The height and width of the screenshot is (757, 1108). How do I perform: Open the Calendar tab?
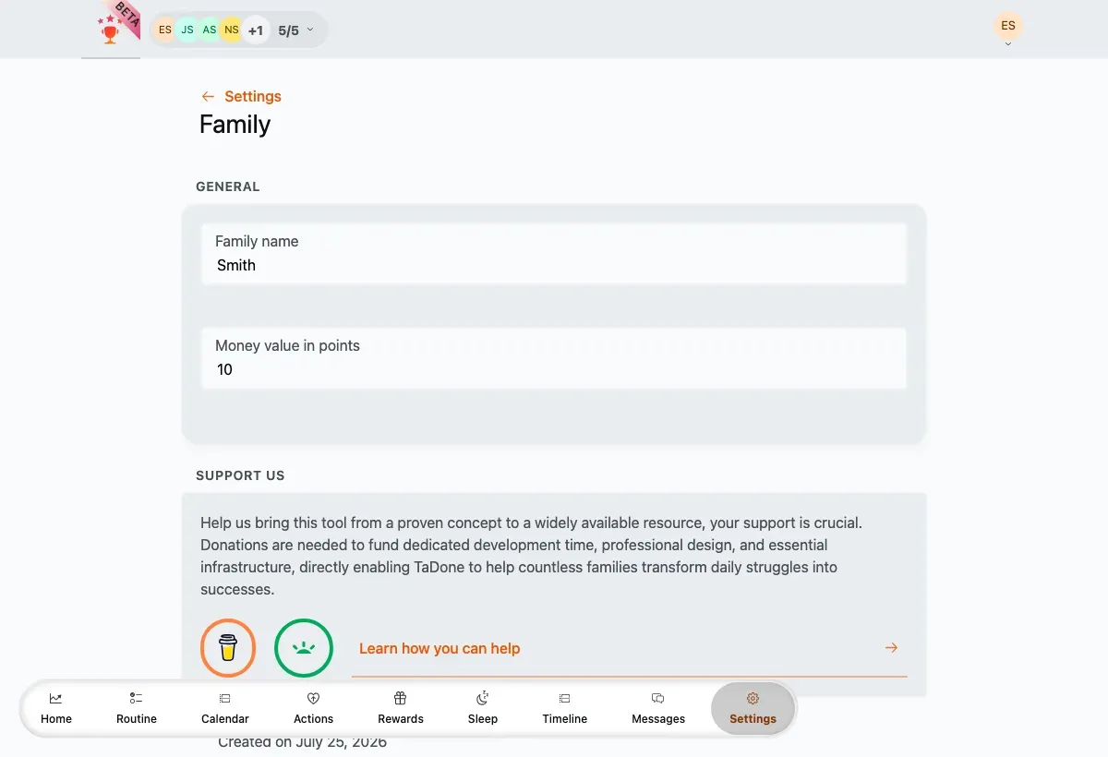click(x=225, y=708)
